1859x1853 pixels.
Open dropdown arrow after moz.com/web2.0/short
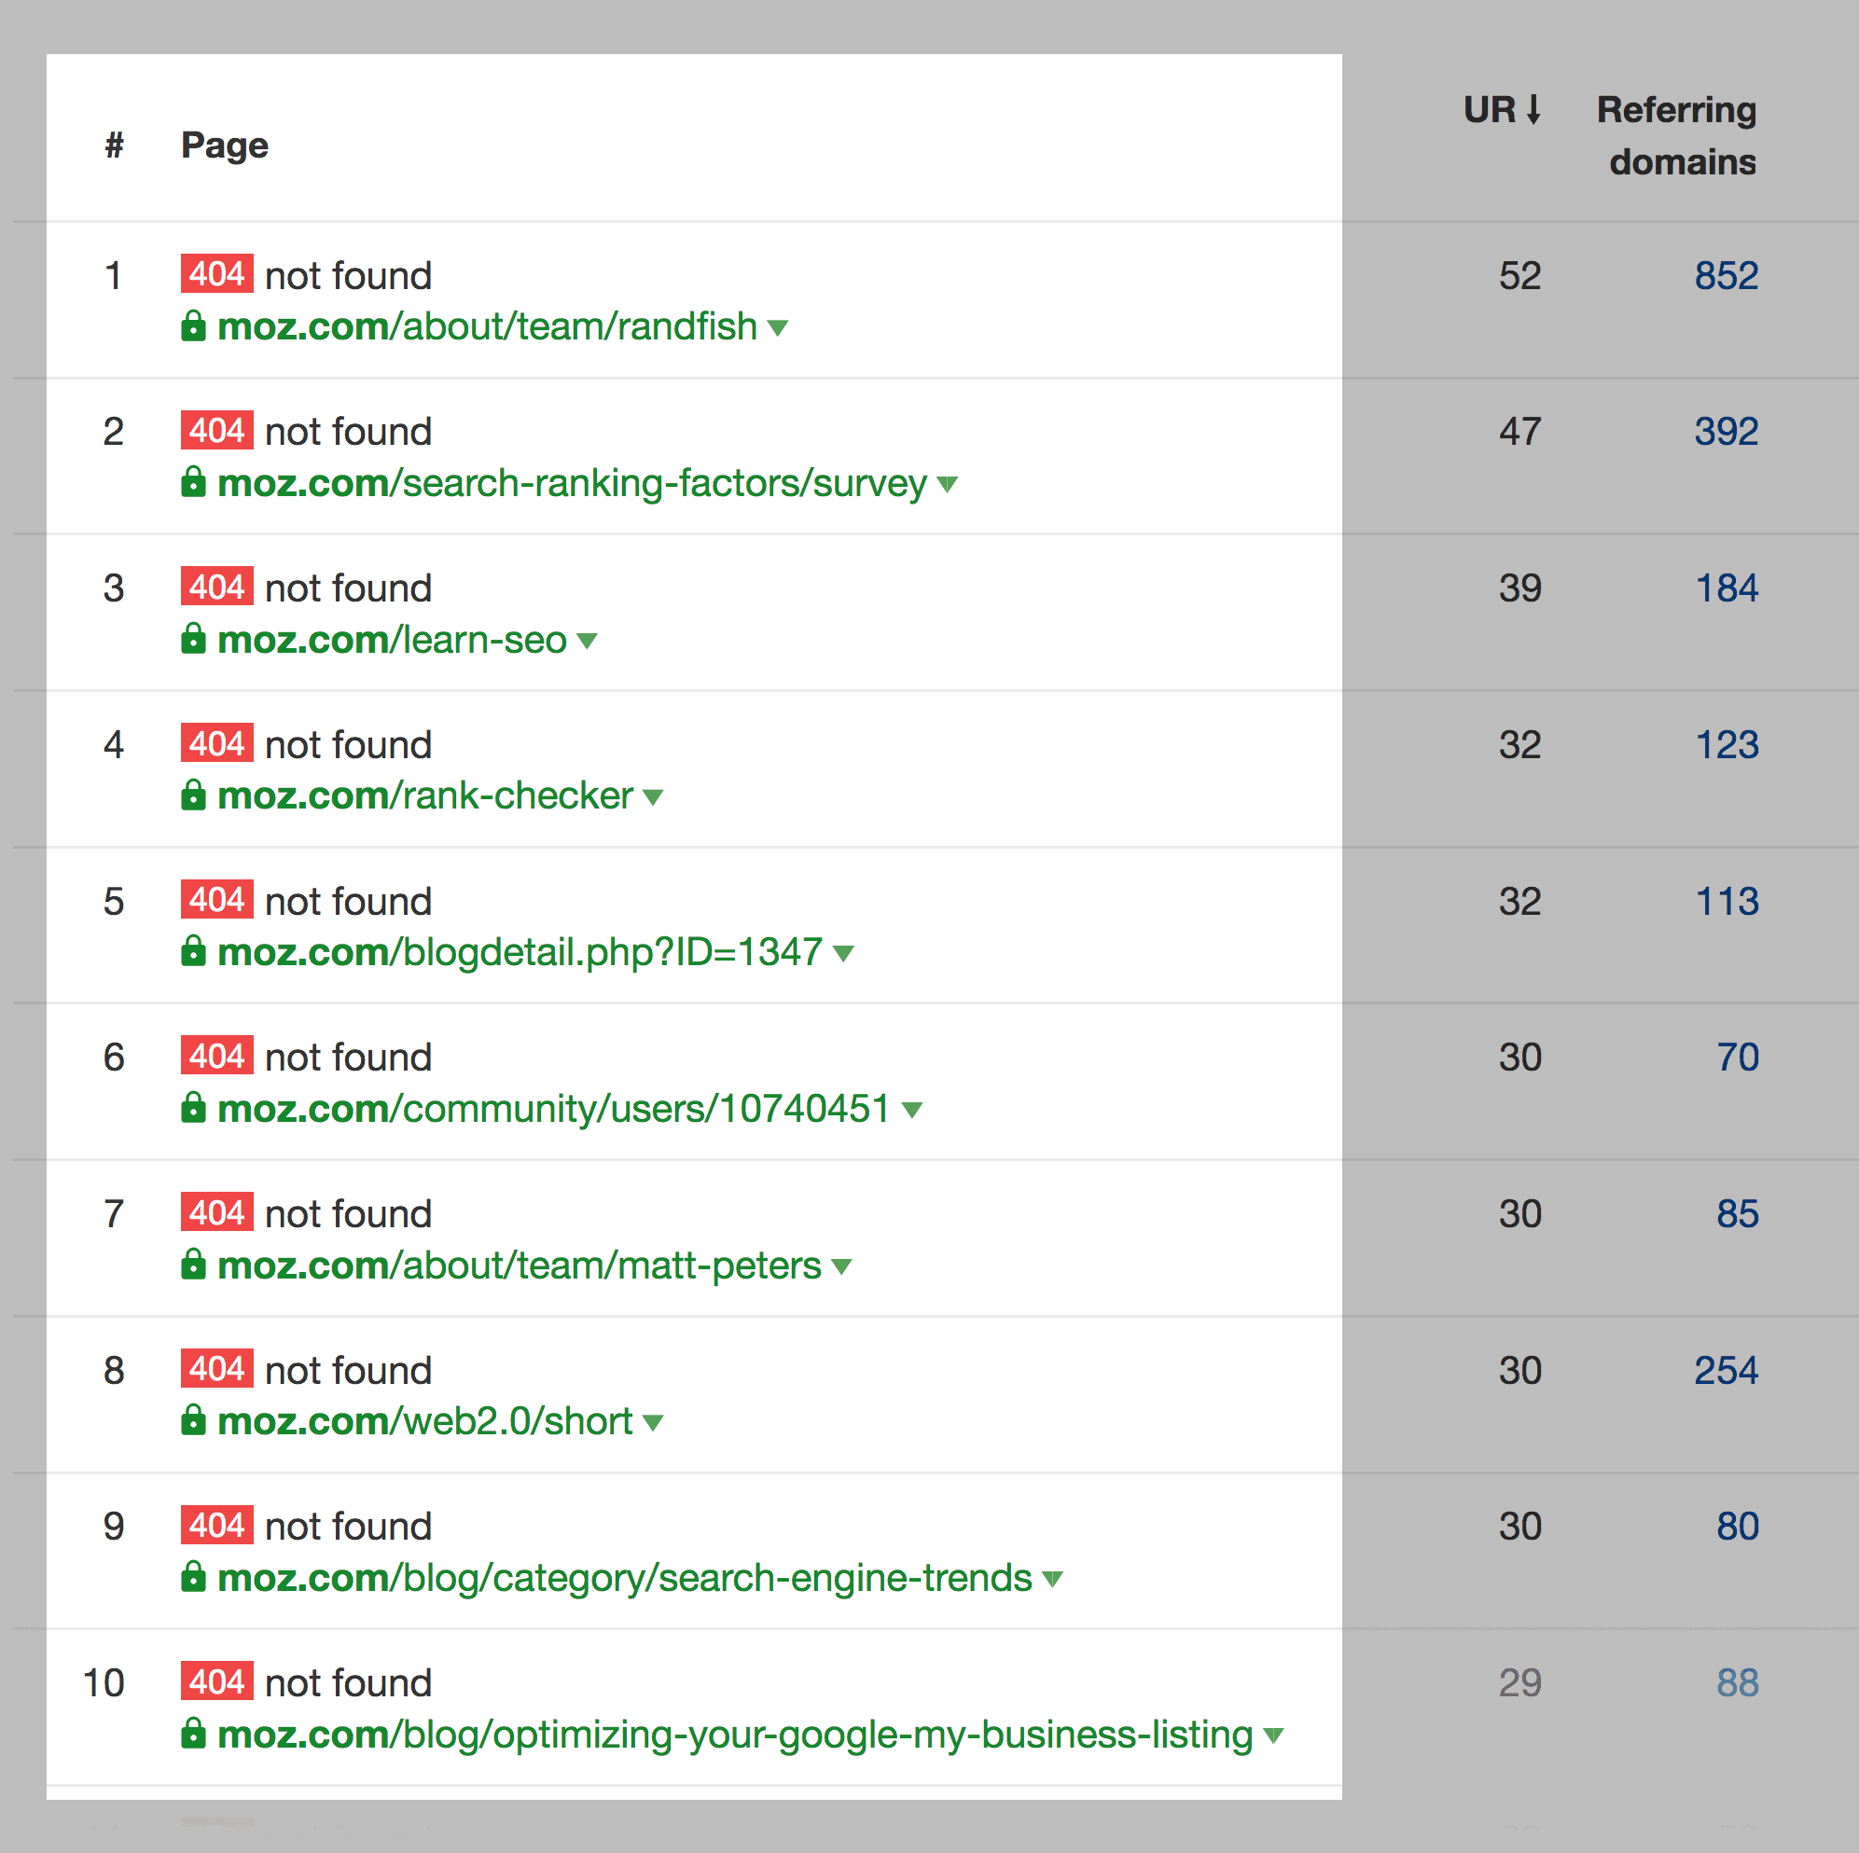(653, 1423)
